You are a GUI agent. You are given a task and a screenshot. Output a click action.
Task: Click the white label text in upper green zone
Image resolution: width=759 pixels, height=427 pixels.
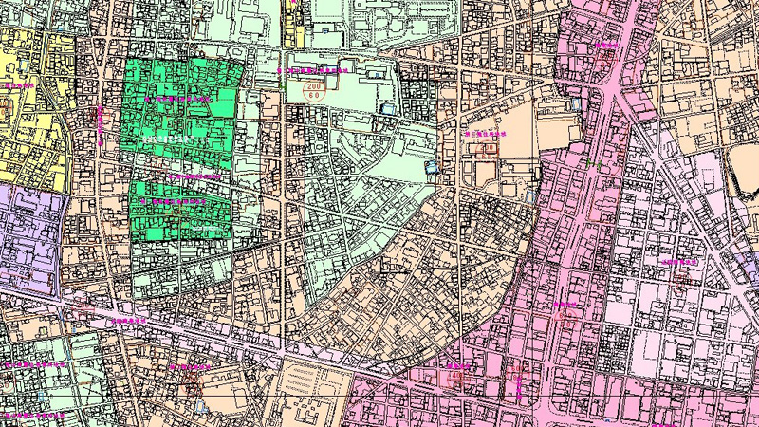tap(171, 139)
